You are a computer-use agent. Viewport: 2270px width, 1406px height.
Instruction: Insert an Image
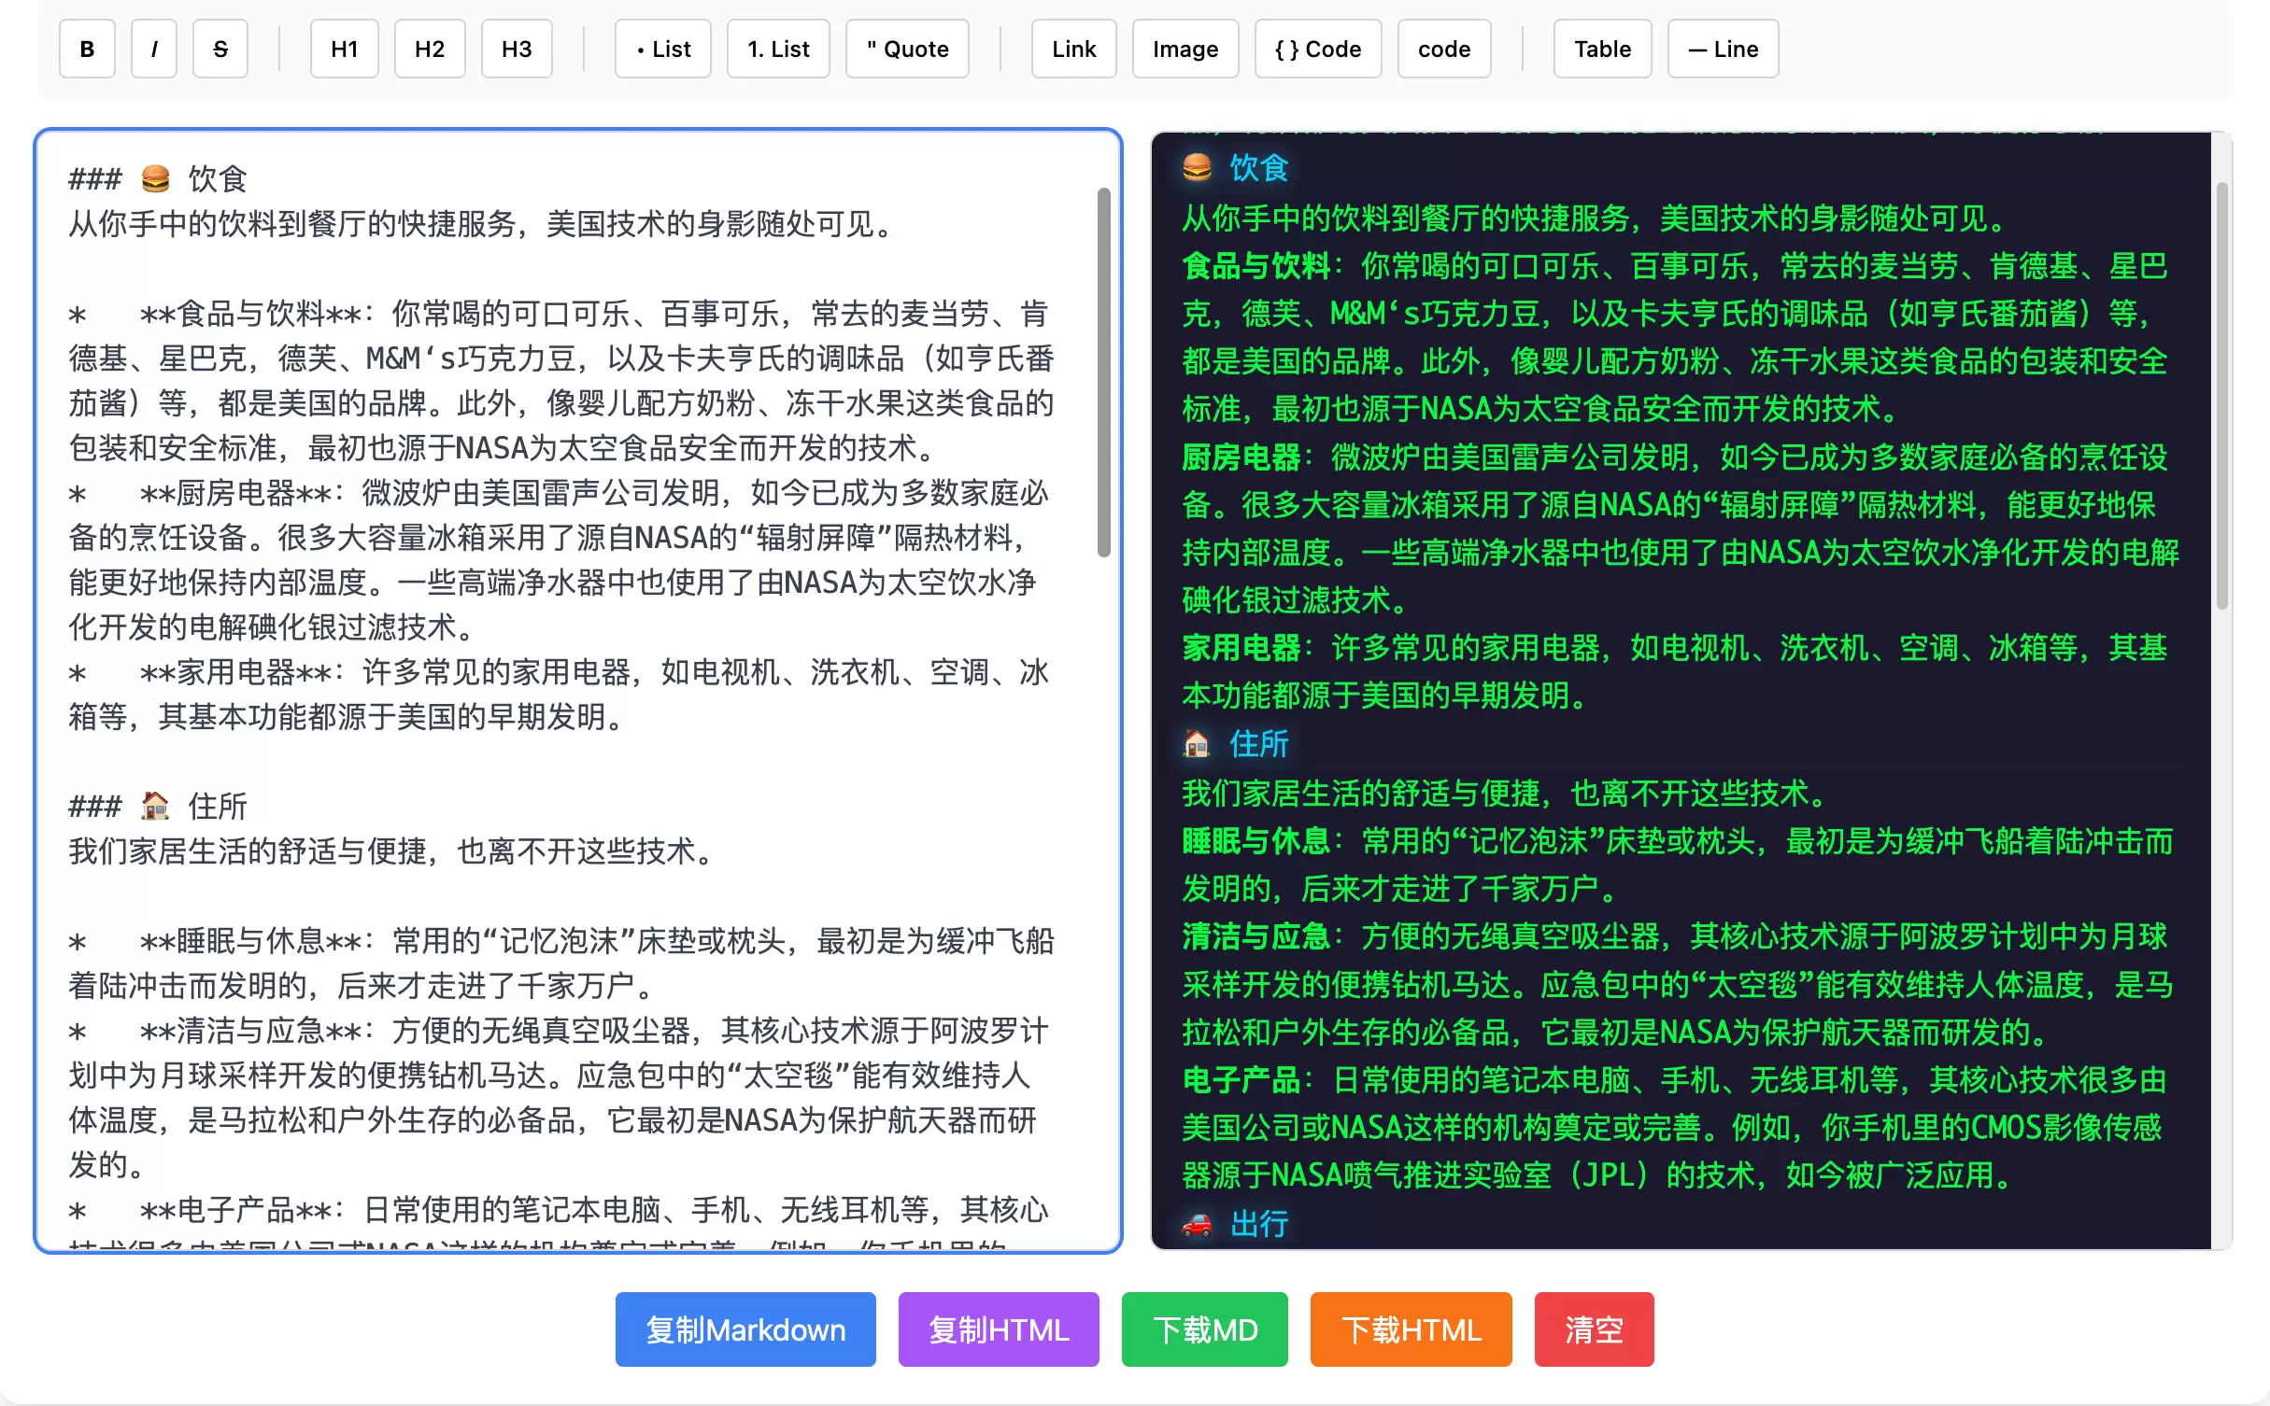1185,49
